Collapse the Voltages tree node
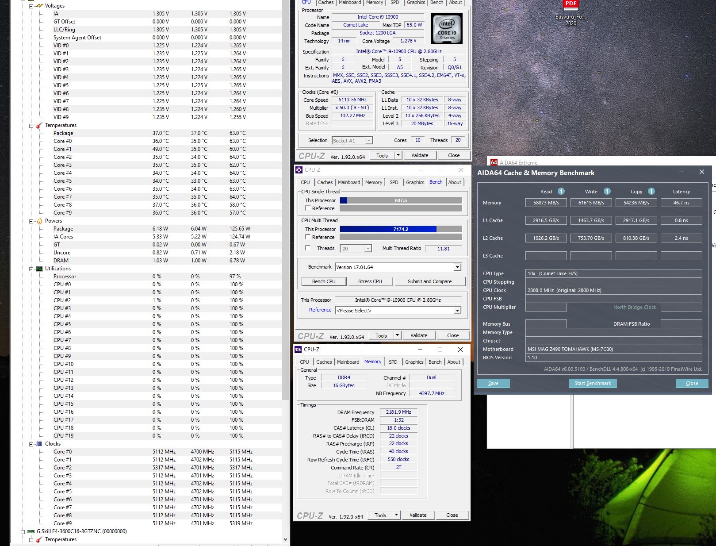 point(31,6)
